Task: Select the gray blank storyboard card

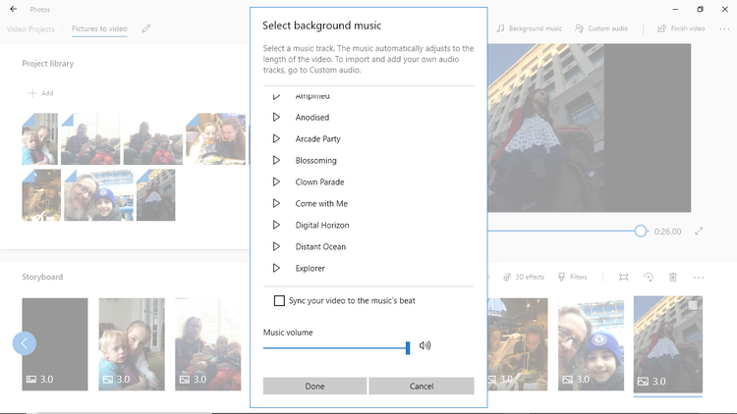Action: point(54,344)
